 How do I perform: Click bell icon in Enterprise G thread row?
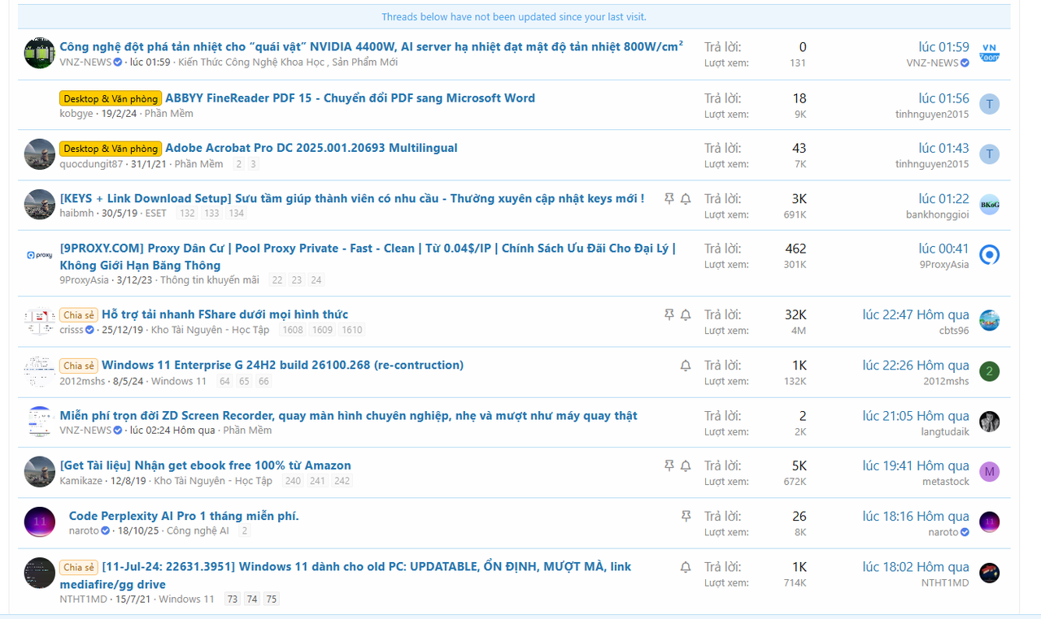pos(686,366)
